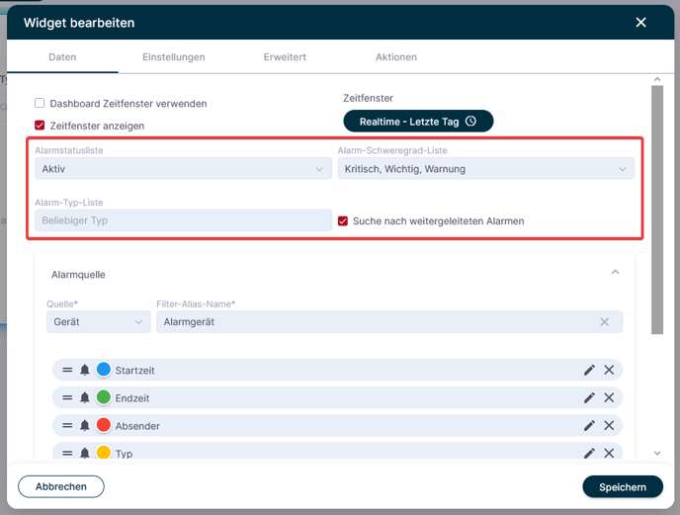Click the bell icon in Startzeit row
680x515 pixels.
pos(85,370)
